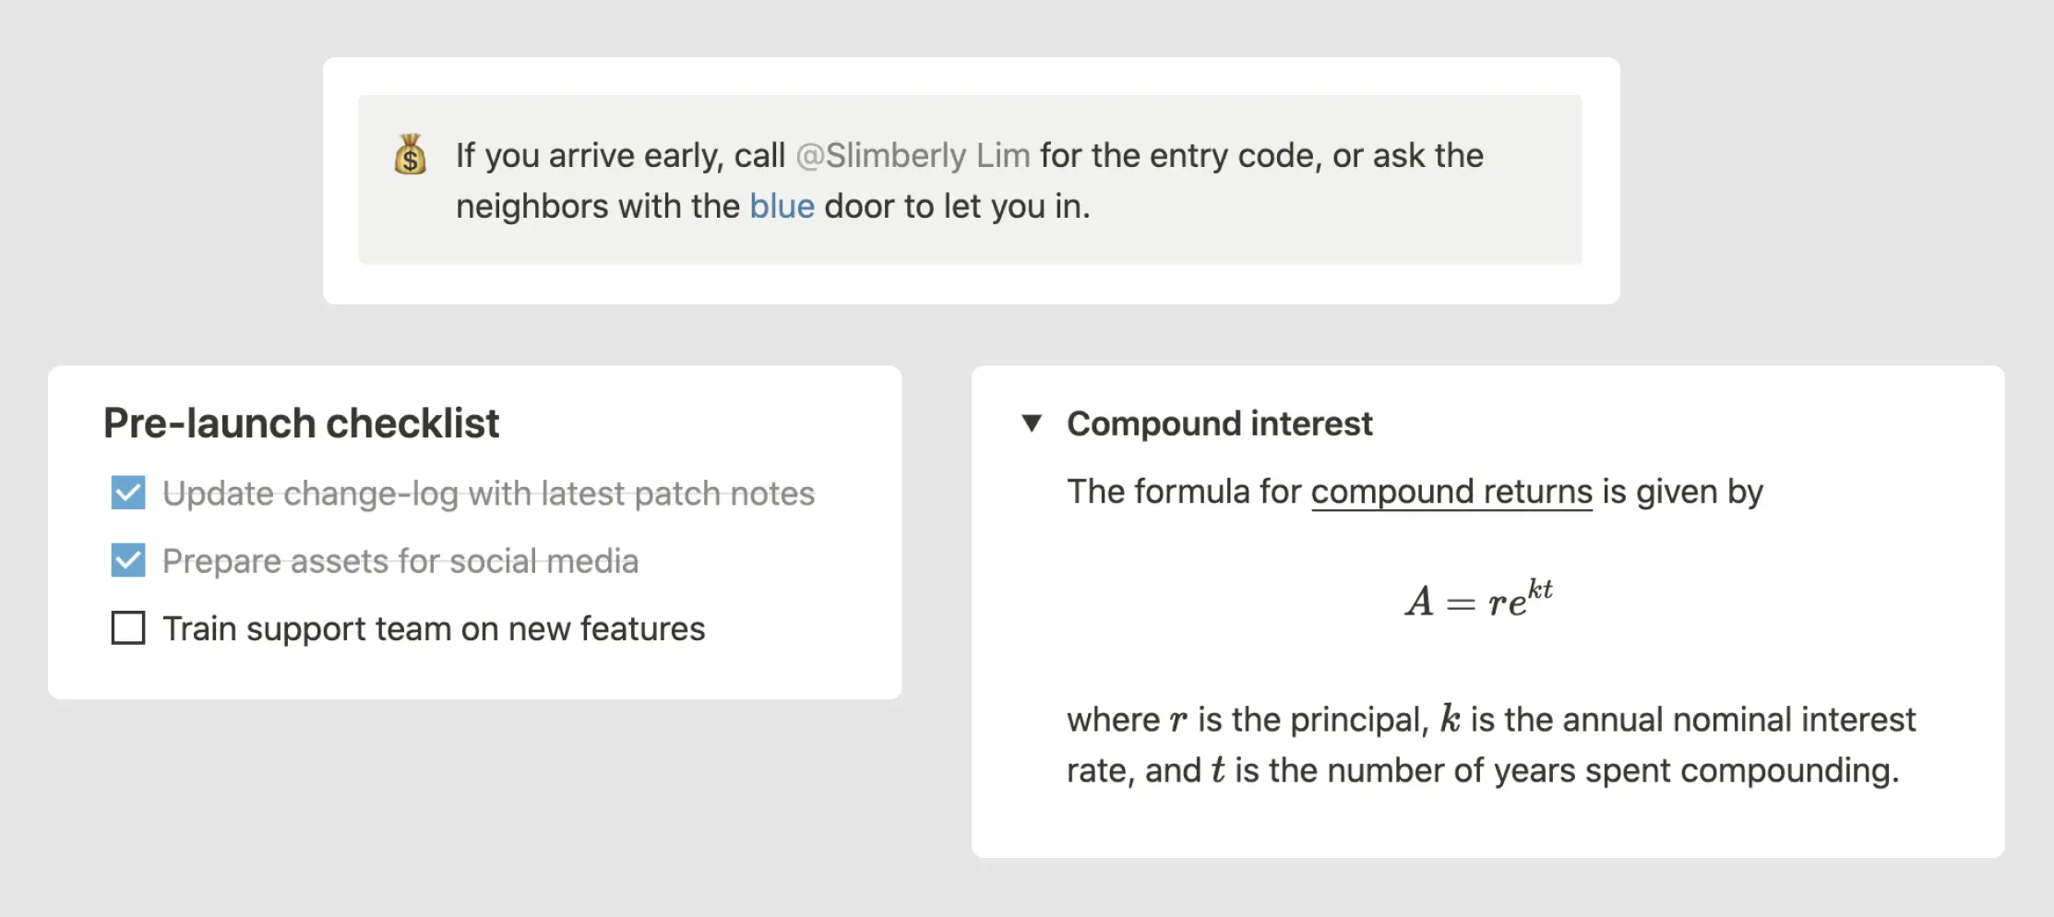The width and height of the screenshot is (2054, 917).
Task: Click the first completed checklist item's text
Action: pyautogui.click(x=489, y=494)
